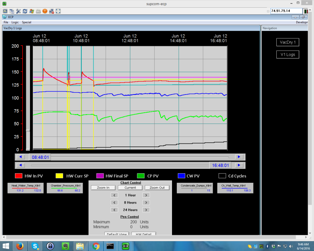The height and width of the screenshot is (251, 314).
Task: Click the Windows flag toolbar icon
Action: point(32,11)
